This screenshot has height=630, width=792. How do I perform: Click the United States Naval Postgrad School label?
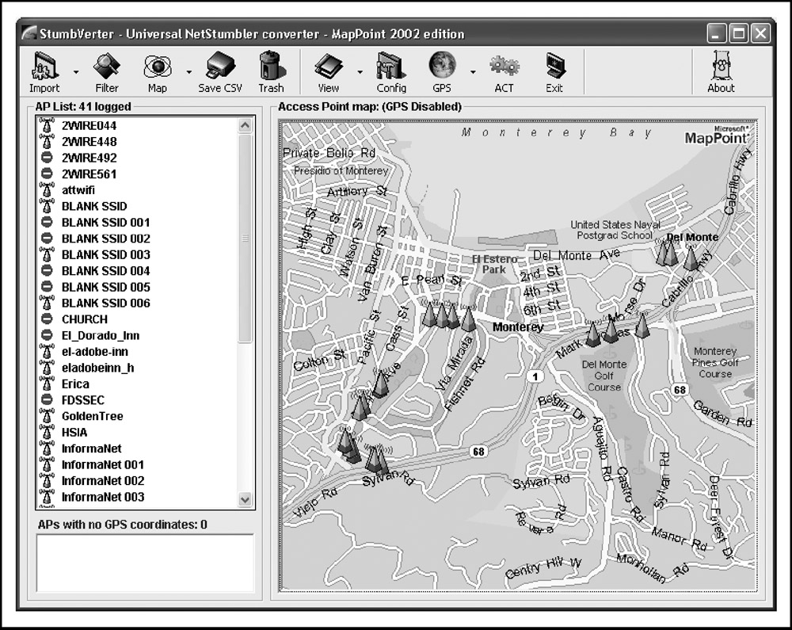click(615, 230)
